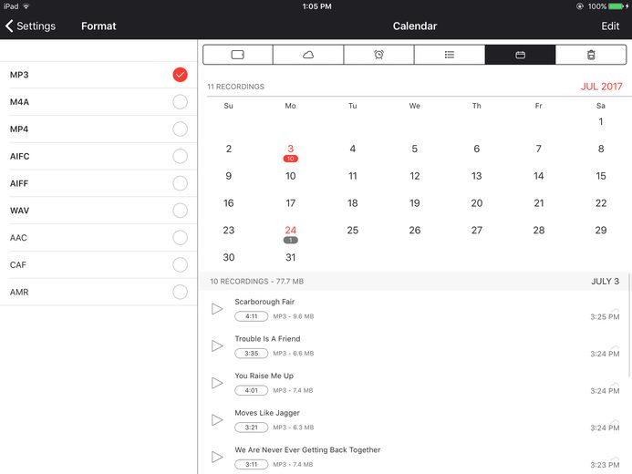Select the WAV format radio button

[181, 211]
